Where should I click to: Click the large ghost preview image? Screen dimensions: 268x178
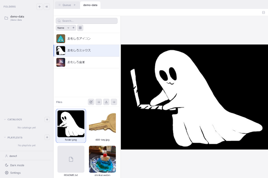[194, 97]
